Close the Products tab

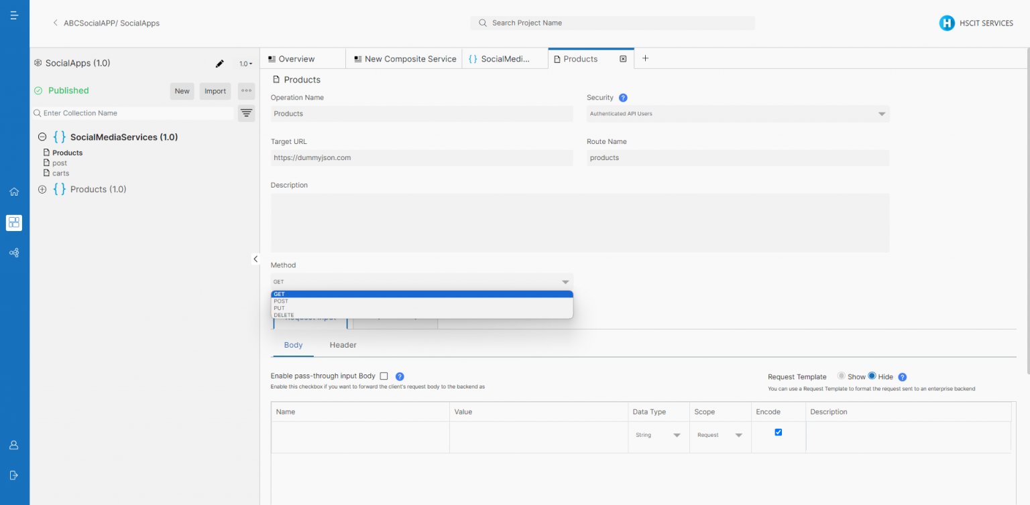coord(623,59)
